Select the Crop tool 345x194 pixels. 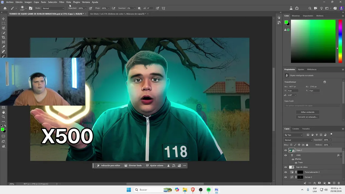point(4,37)
